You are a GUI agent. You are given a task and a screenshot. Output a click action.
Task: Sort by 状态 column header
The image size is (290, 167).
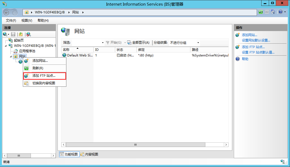(126, 50)
